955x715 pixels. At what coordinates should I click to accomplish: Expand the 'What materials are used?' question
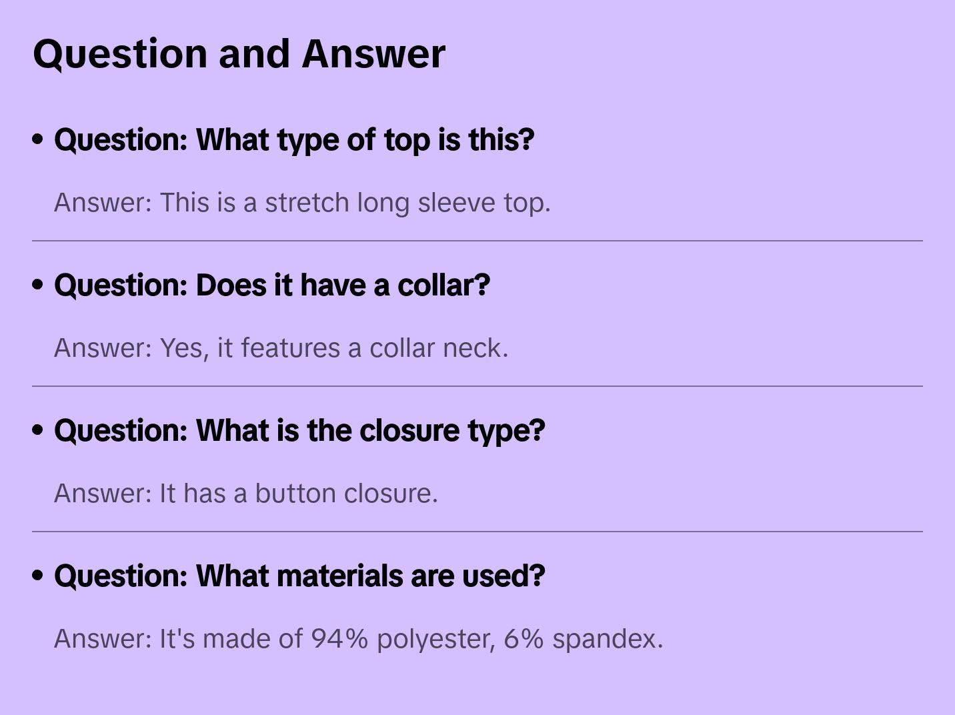click(x=299, y=576)
